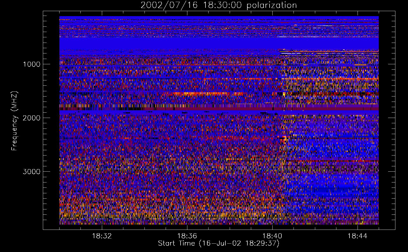The image size is (408, 252).
Task: Select the 2000 frequency tick label
Action: [x=32, y=118]
